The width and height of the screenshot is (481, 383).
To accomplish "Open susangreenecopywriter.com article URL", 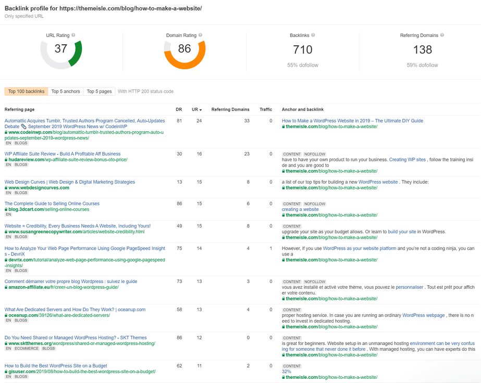I will tap(77, 232).
